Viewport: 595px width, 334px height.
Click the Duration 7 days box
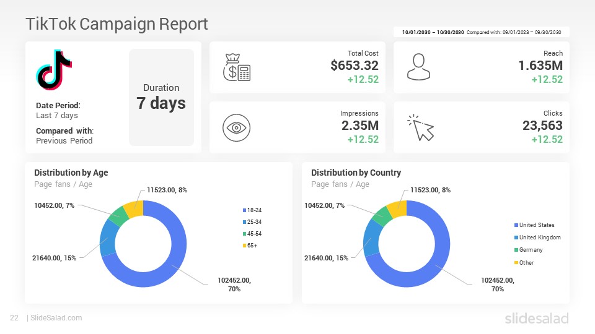[161, 97]
